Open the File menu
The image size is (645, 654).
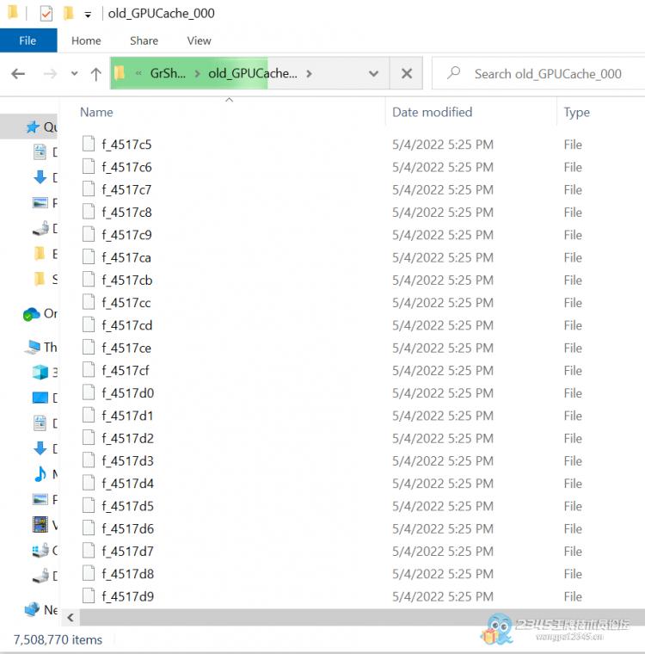28,40
